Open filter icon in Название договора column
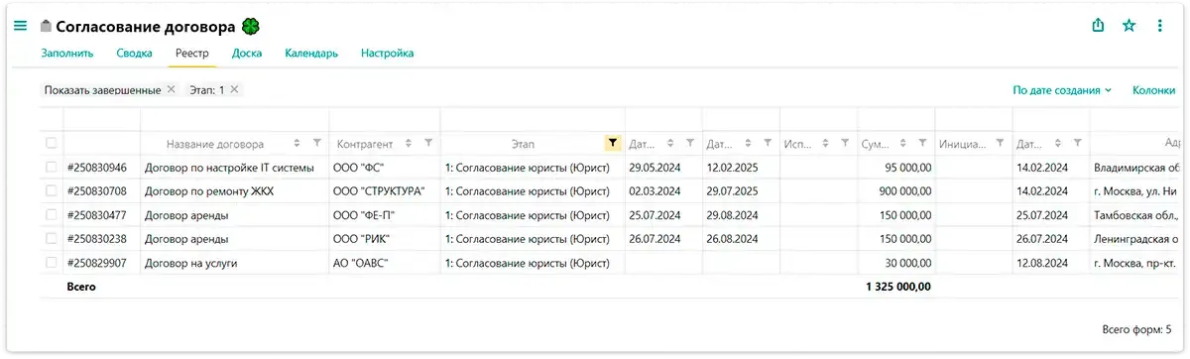 316,143
